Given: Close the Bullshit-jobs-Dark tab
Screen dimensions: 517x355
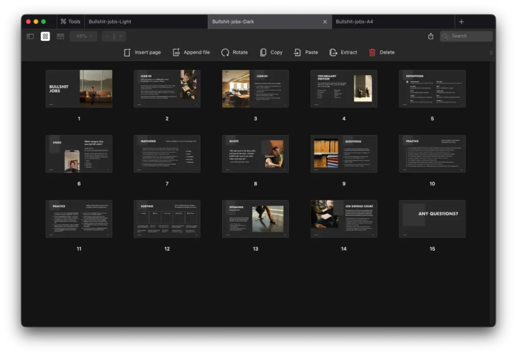Looking at the screenshot, I should [325, 22].
